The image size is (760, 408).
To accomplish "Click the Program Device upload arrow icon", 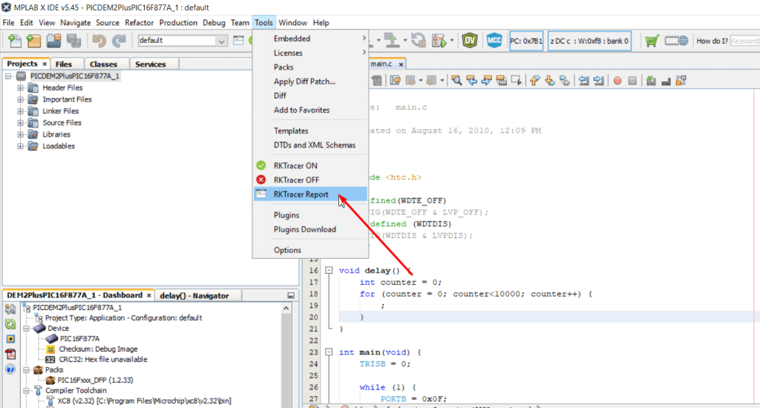I will click(391, 41).
